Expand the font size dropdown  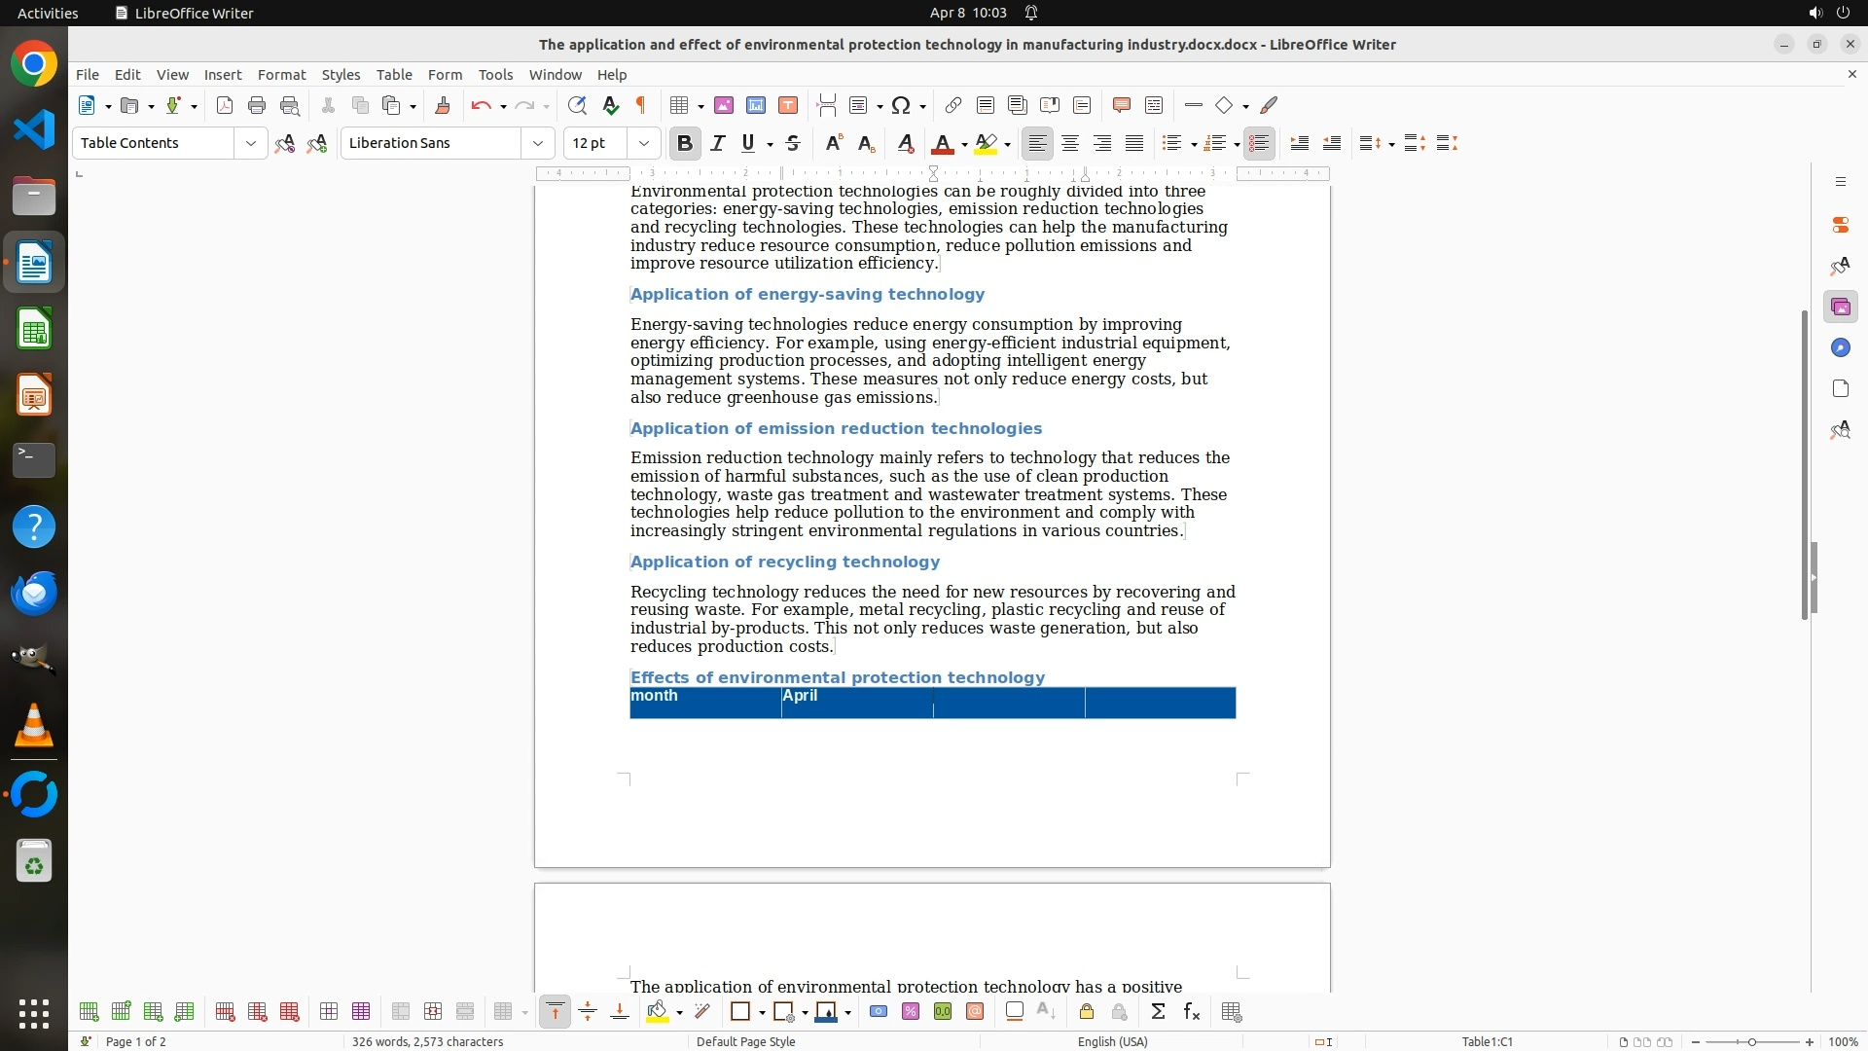tap(643, 143)
